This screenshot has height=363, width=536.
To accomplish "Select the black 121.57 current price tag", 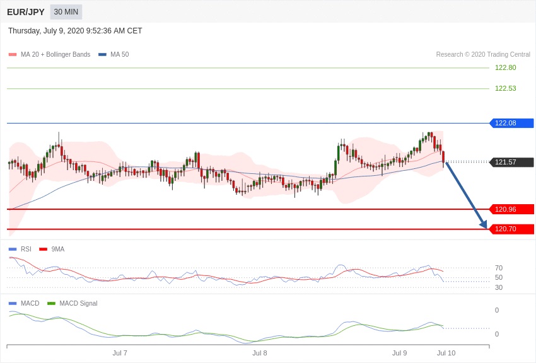I will coord(511,162).
